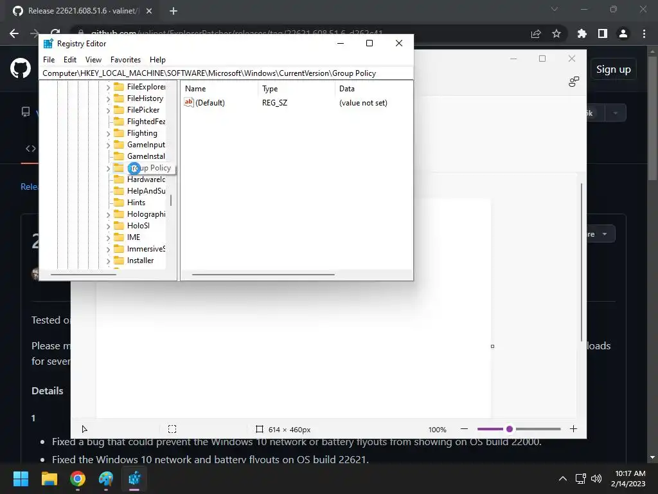Expand the FilePicker registry key
The width and height of the screenshot is (658, 494).
[x=108, y=110]
